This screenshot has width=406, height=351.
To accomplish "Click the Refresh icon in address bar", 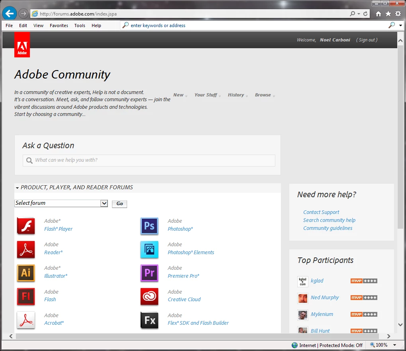I will (x=365, y=14).
